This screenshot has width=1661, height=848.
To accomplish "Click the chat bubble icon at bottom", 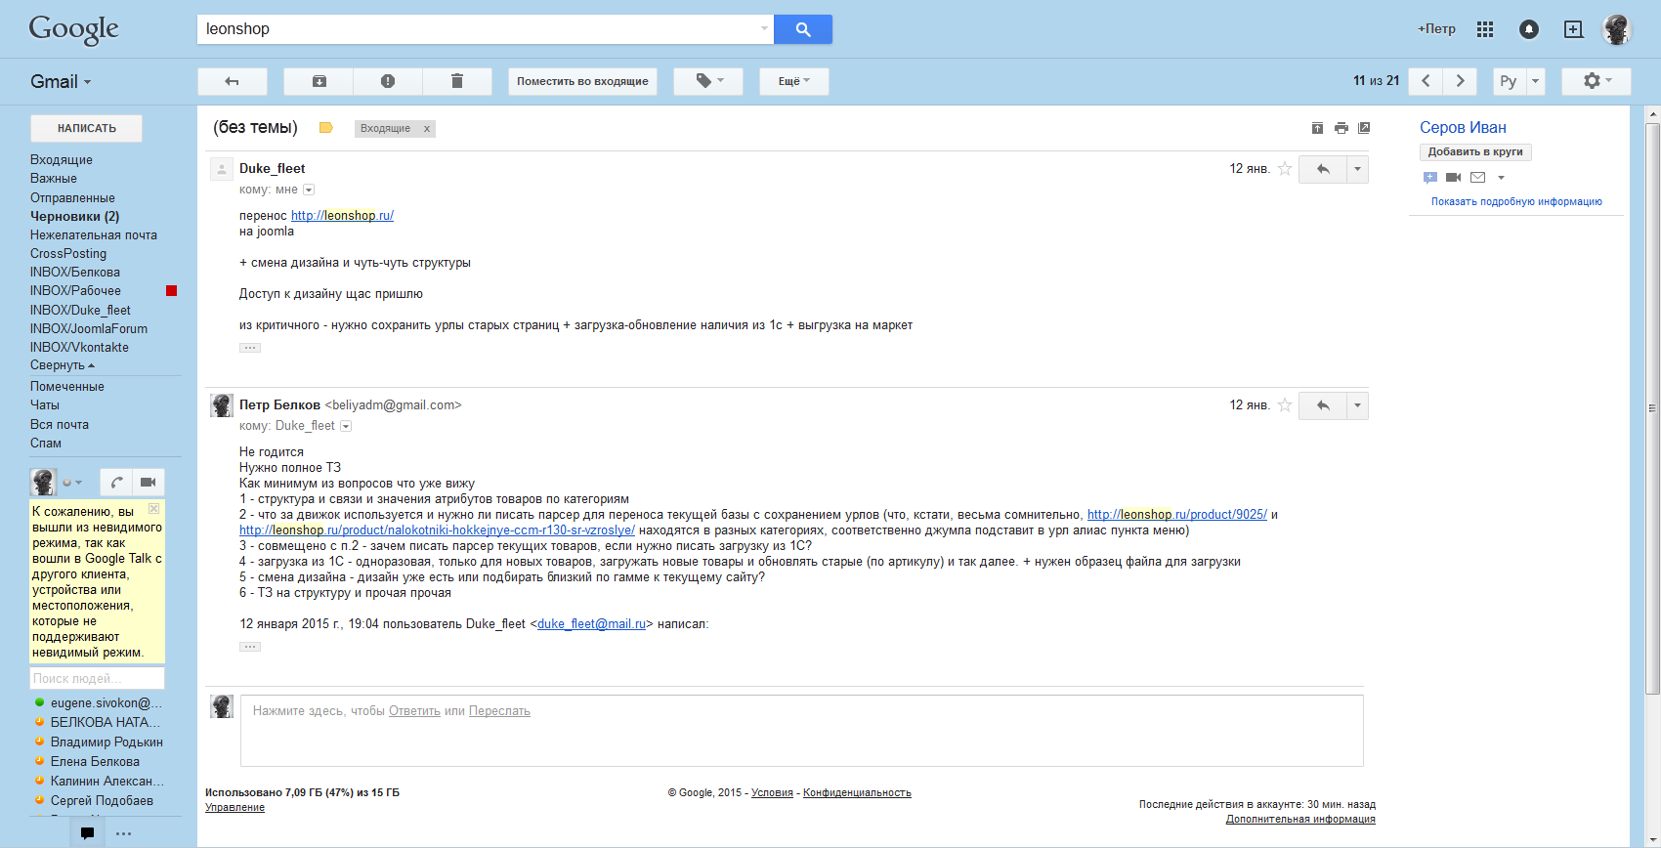I will [x=87, y=833].
